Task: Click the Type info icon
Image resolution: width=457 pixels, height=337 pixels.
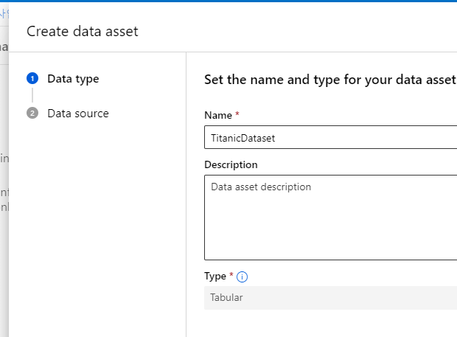Action: click(242, 277)
